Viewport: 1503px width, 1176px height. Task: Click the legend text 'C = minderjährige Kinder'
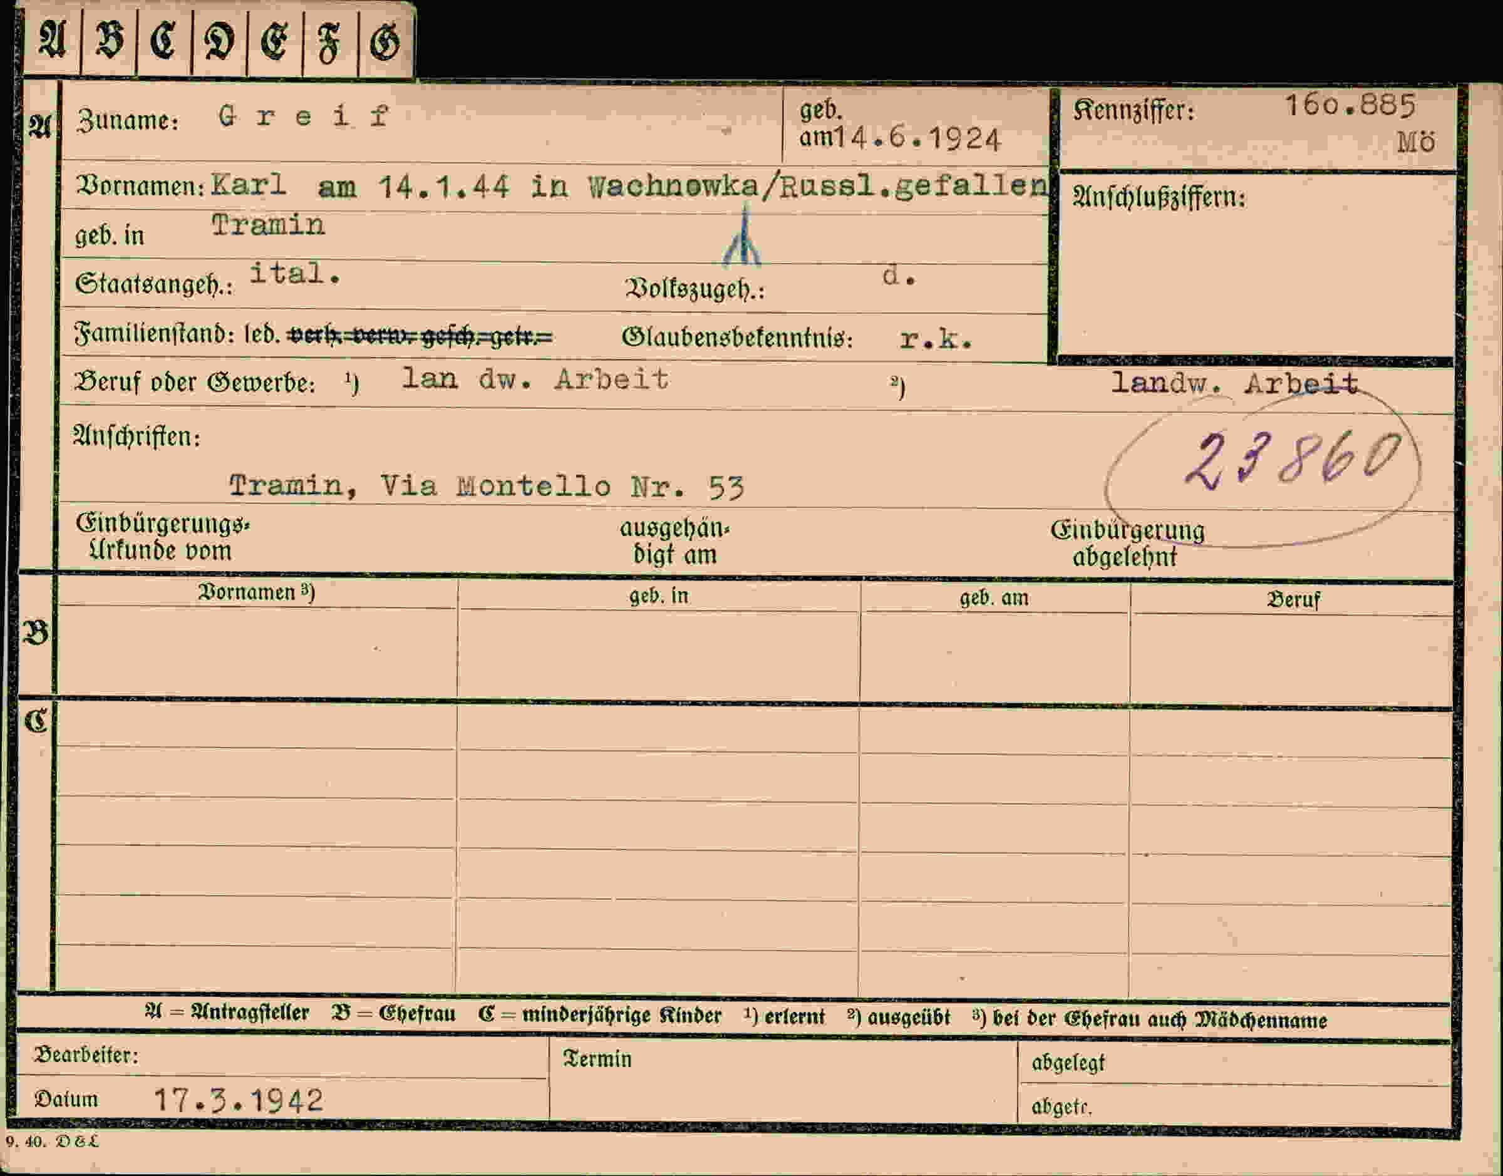600,1015
